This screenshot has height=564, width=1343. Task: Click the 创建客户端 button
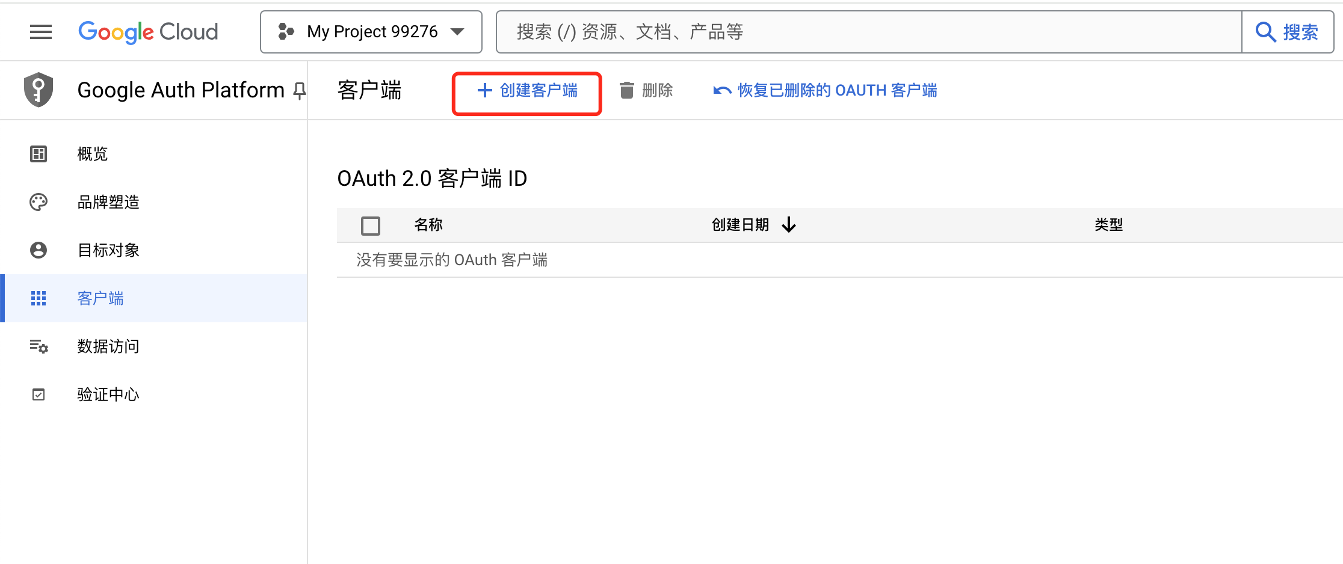coord(527,91)
